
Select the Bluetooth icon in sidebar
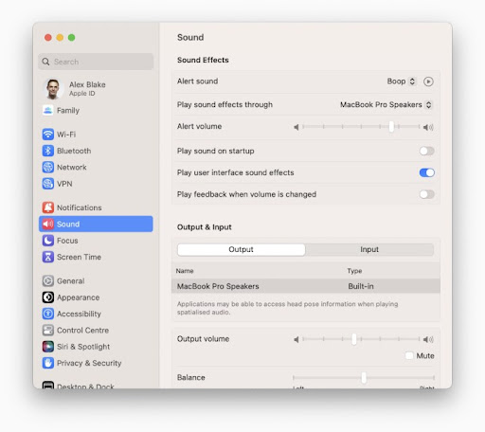pyautogui.click(x=48, y=151)
